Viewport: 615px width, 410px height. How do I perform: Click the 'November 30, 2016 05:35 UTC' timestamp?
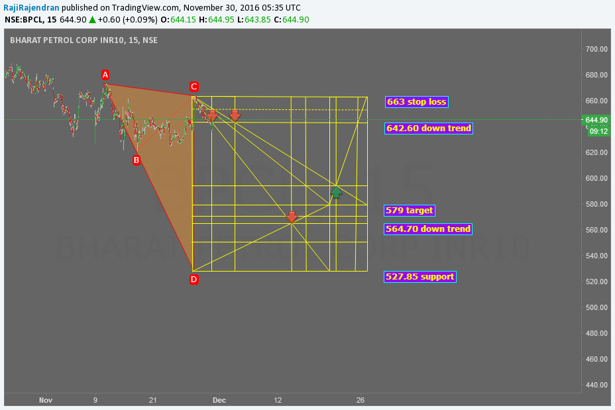click(x=243, y=7)
